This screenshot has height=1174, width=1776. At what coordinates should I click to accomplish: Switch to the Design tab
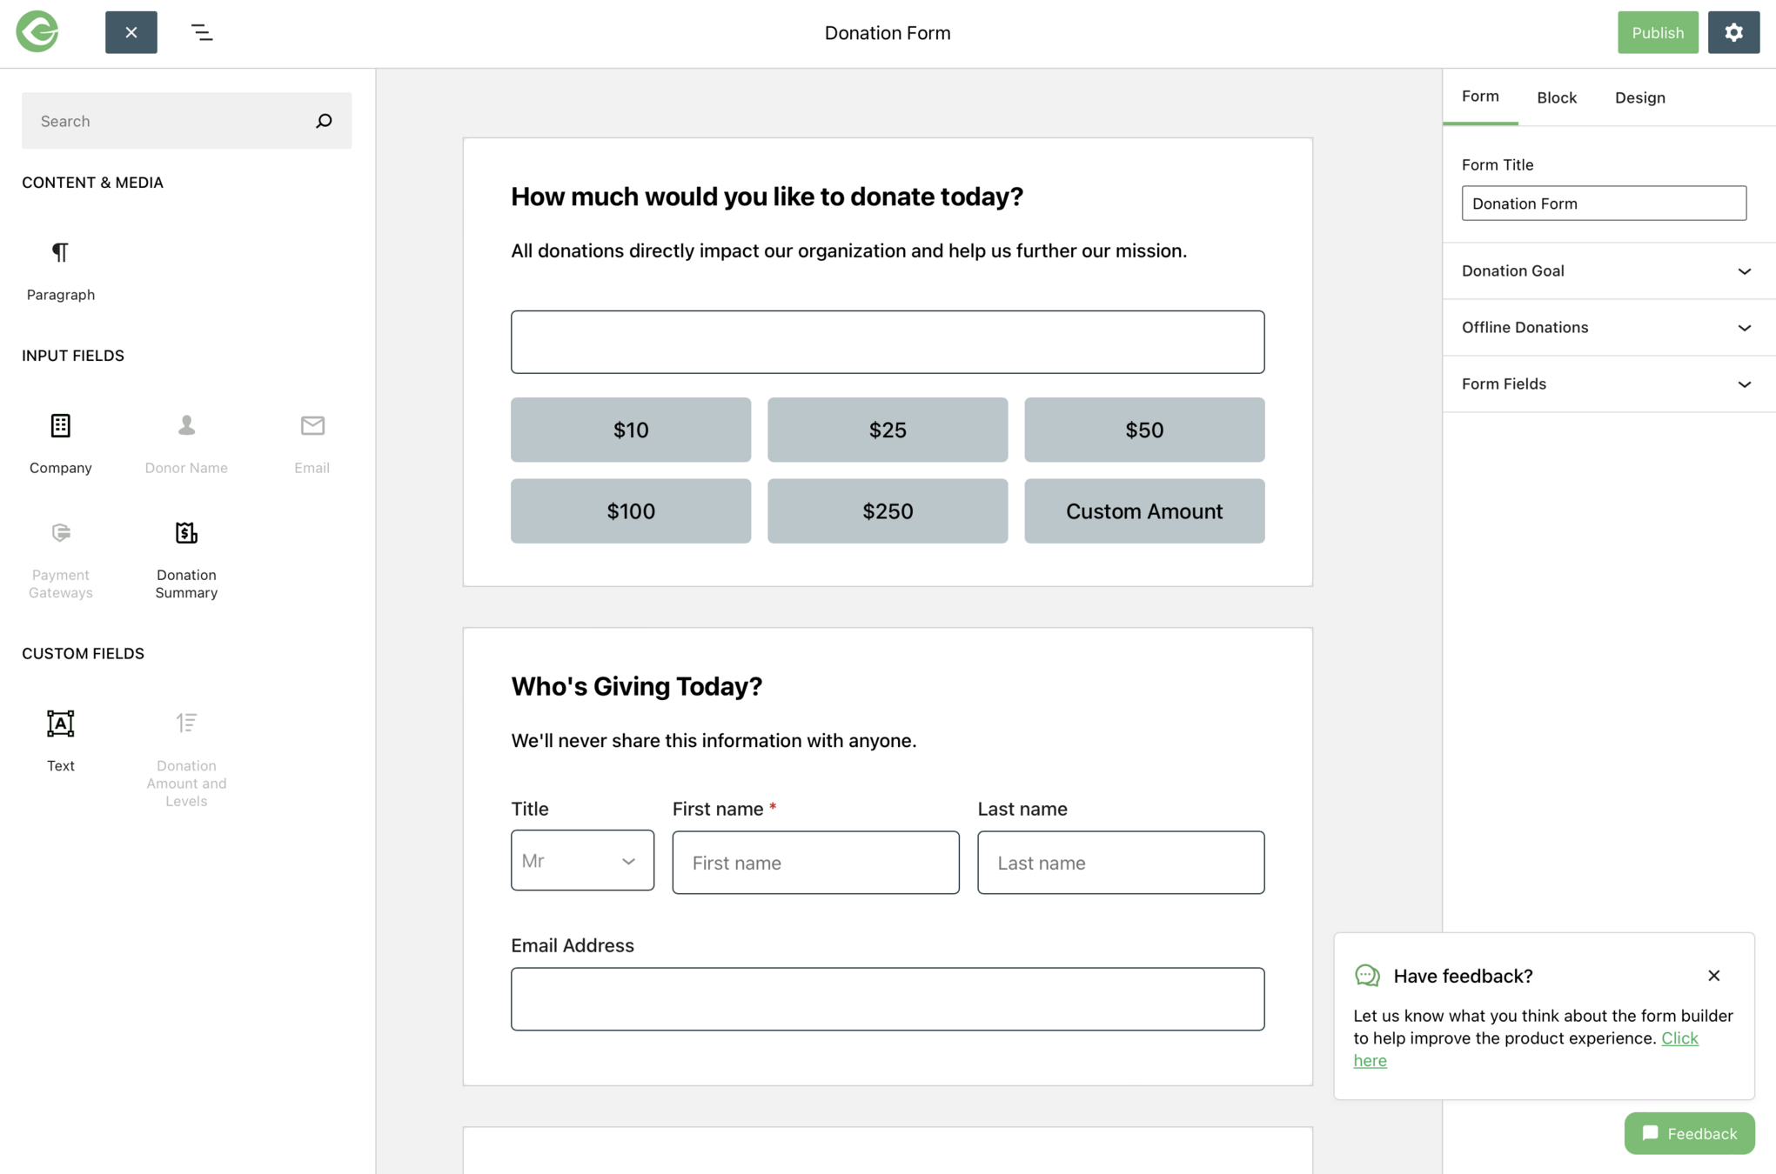[1639, 97]
